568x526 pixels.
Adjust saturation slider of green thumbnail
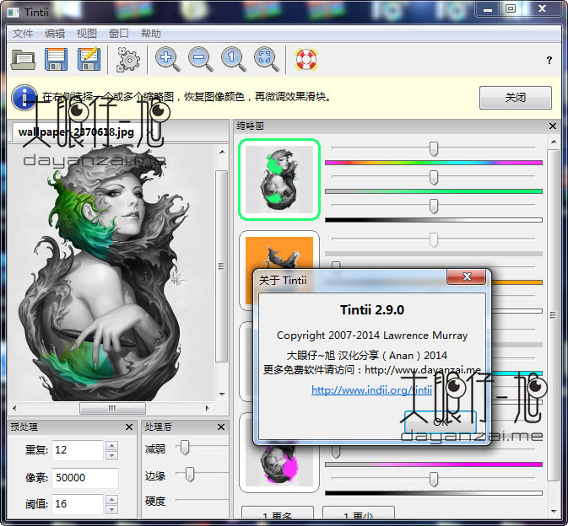point(433,177)
